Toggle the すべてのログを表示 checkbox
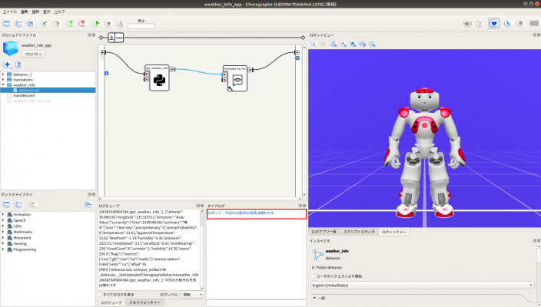This screenshot has height=307, width=541. point(100,294)
